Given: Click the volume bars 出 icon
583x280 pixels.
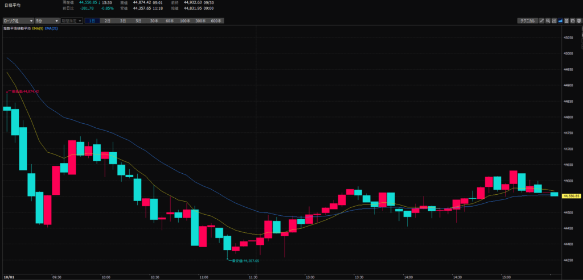Looking at the screenshot, I should [554, 21].
